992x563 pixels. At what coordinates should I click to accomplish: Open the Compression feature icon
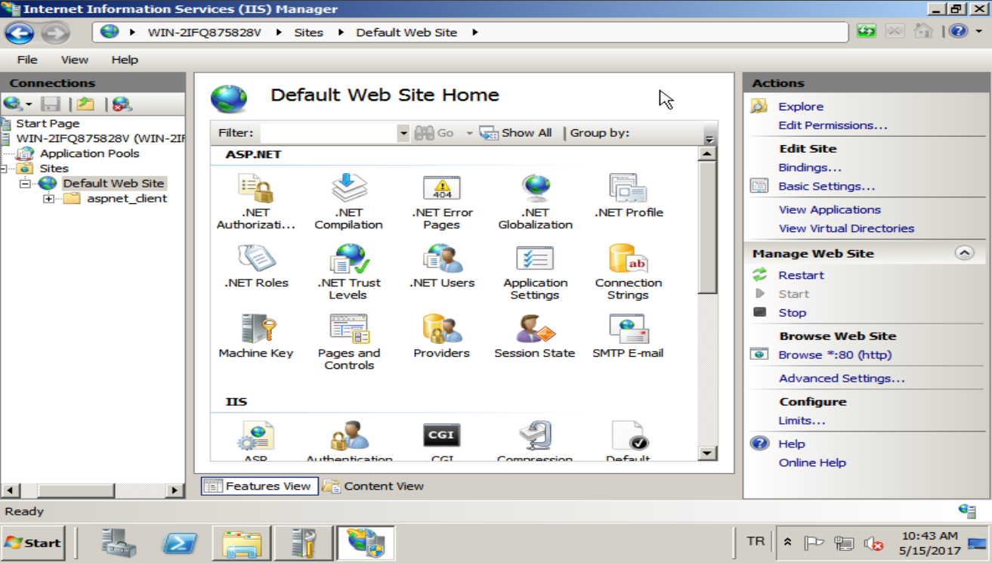(x=535, y=440)
